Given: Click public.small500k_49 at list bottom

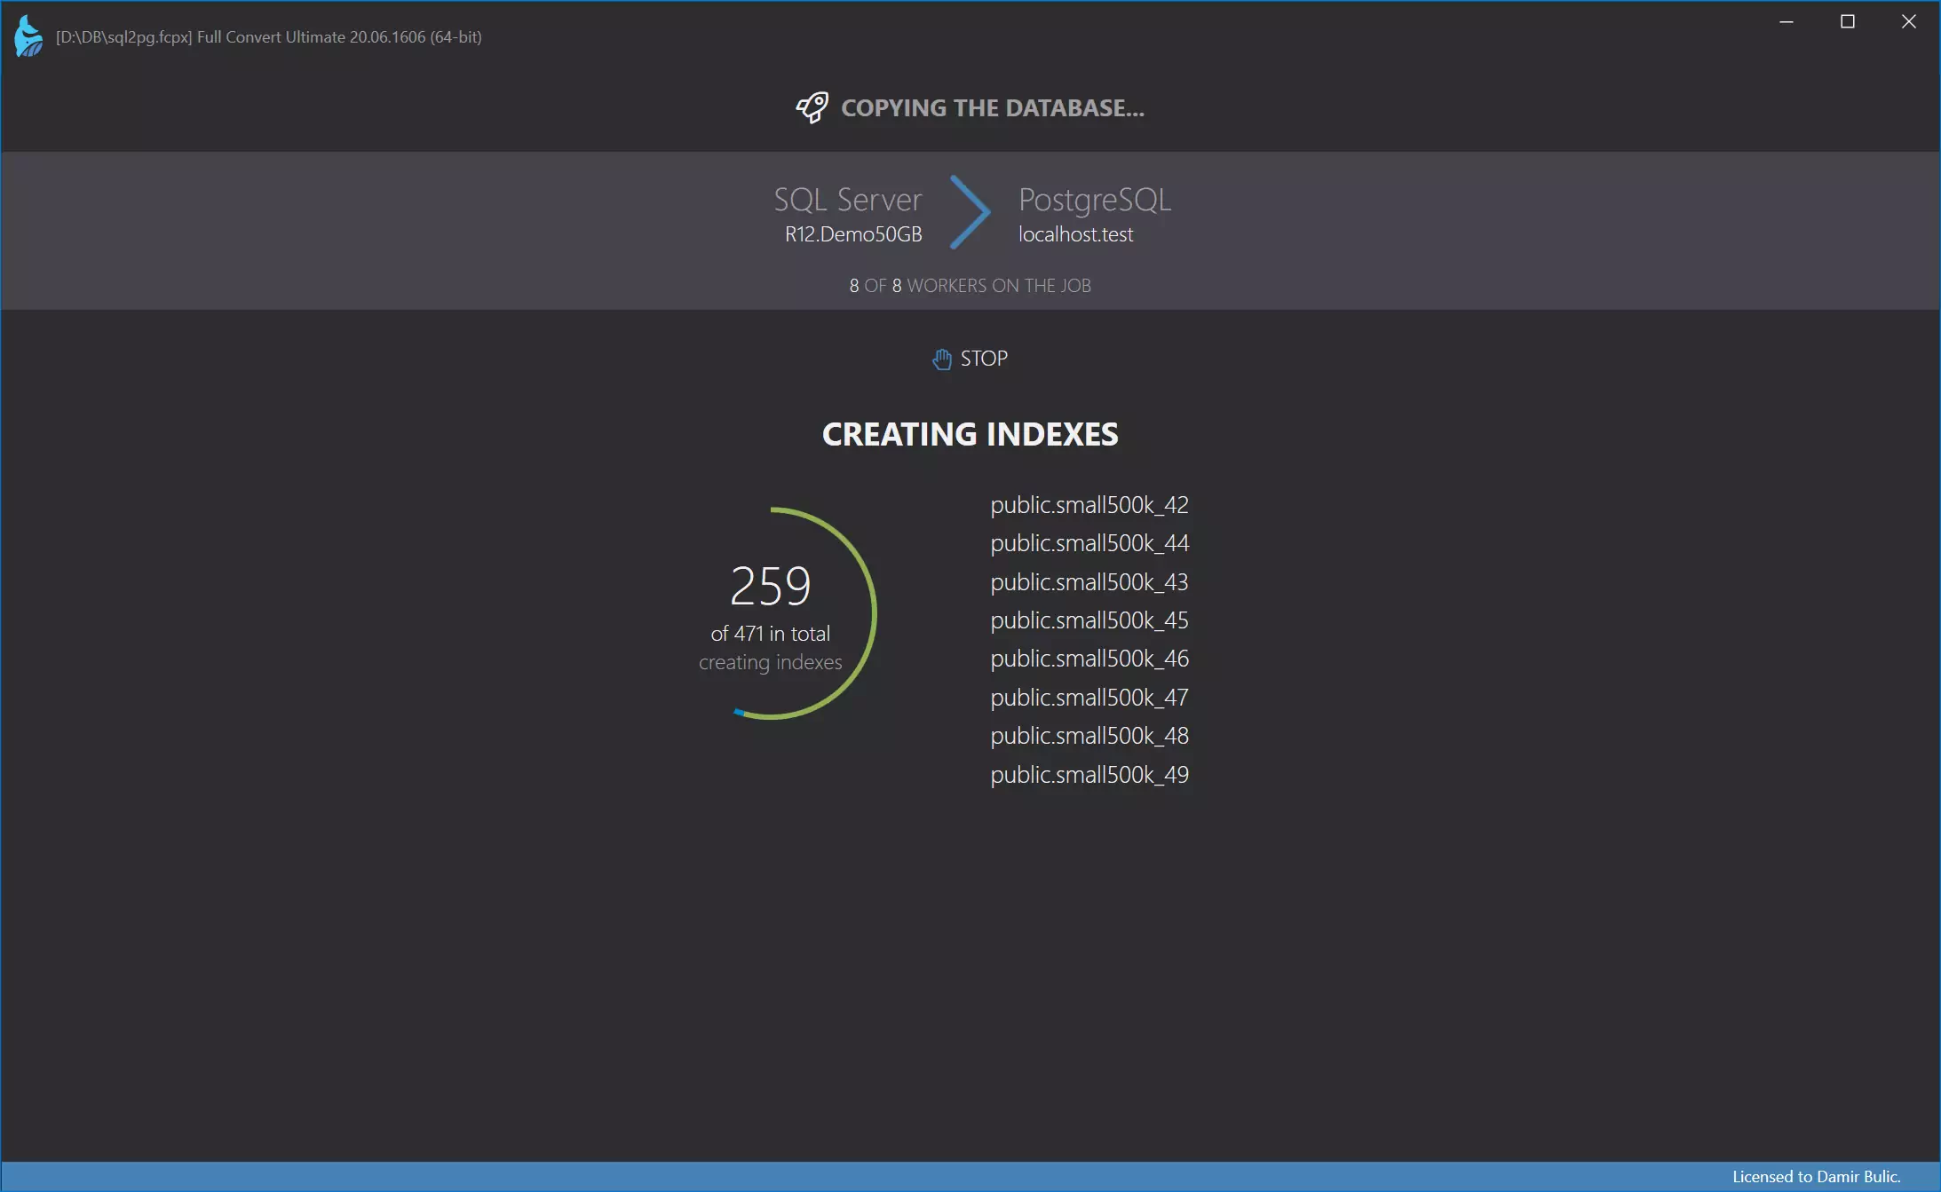Looking at the screenshot, I should pyautogui.click(x=1089, y=775).
